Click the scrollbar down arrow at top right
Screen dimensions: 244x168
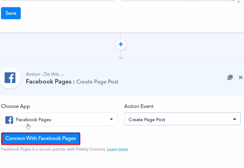[239, 2]
